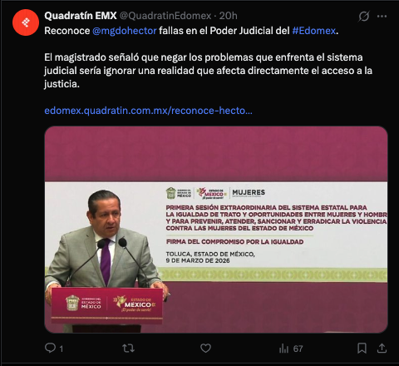Bookmark this post
The height and width of the screenshot is (366, 399).
click(x=362, y=348)
